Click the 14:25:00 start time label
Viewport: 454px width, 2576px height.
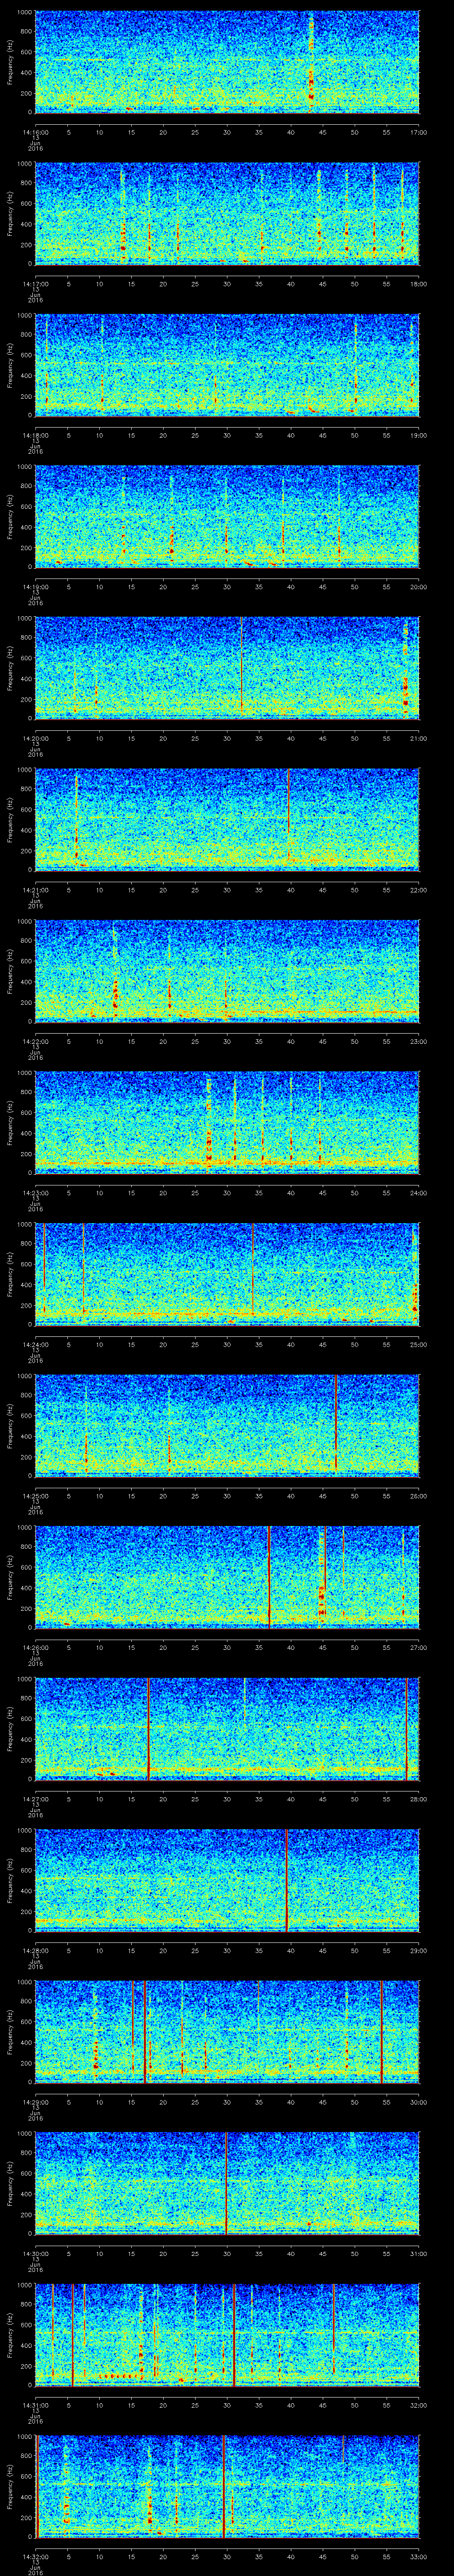(35, 1496)
